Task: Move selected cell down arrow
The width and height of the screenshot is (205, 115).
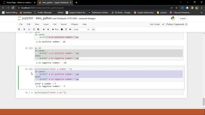Action: (x=48, y=29)
